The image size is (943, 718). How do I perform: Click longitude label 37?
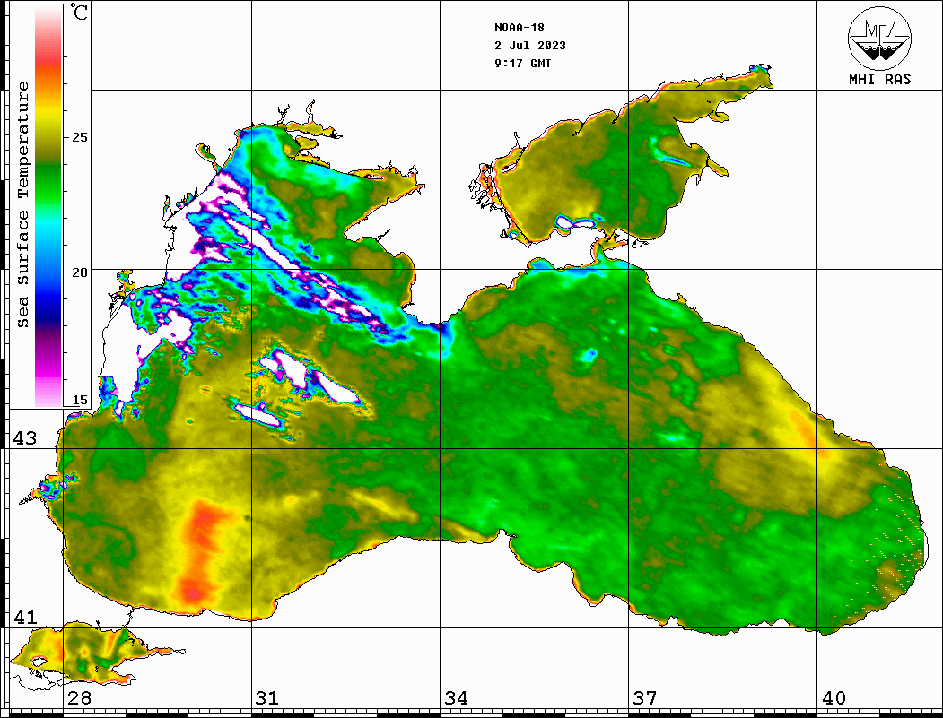coord(645,698)
